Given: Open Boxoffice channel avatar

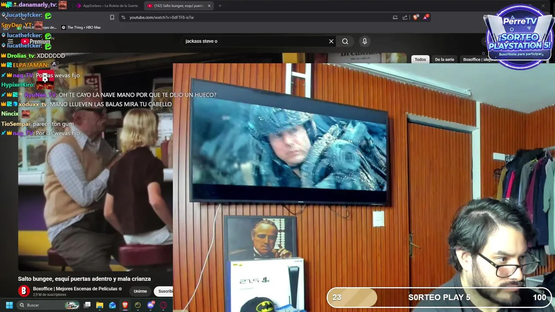Looking at the screenshot, I should (x=24, y=291).
